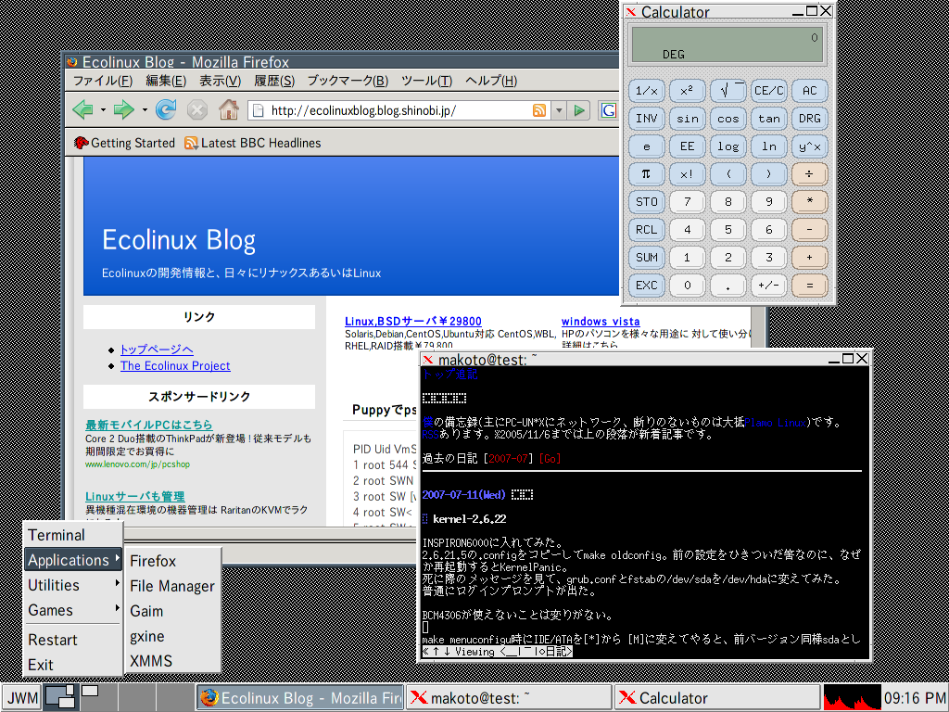Click the Firefox Stop loading icon
Image resolution: width=949 pixels, height=712 pixels.
coord(197,110)
